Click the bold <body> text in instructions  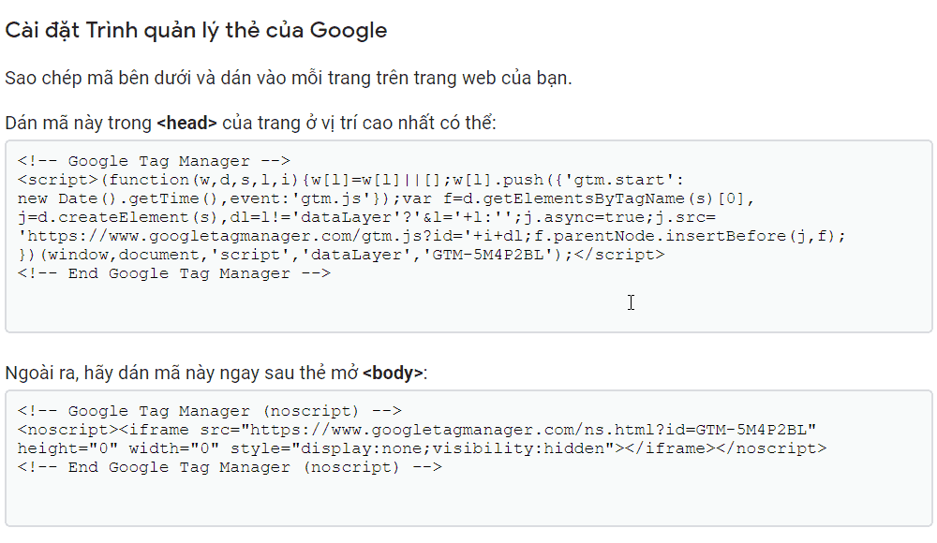pos(393,374)
